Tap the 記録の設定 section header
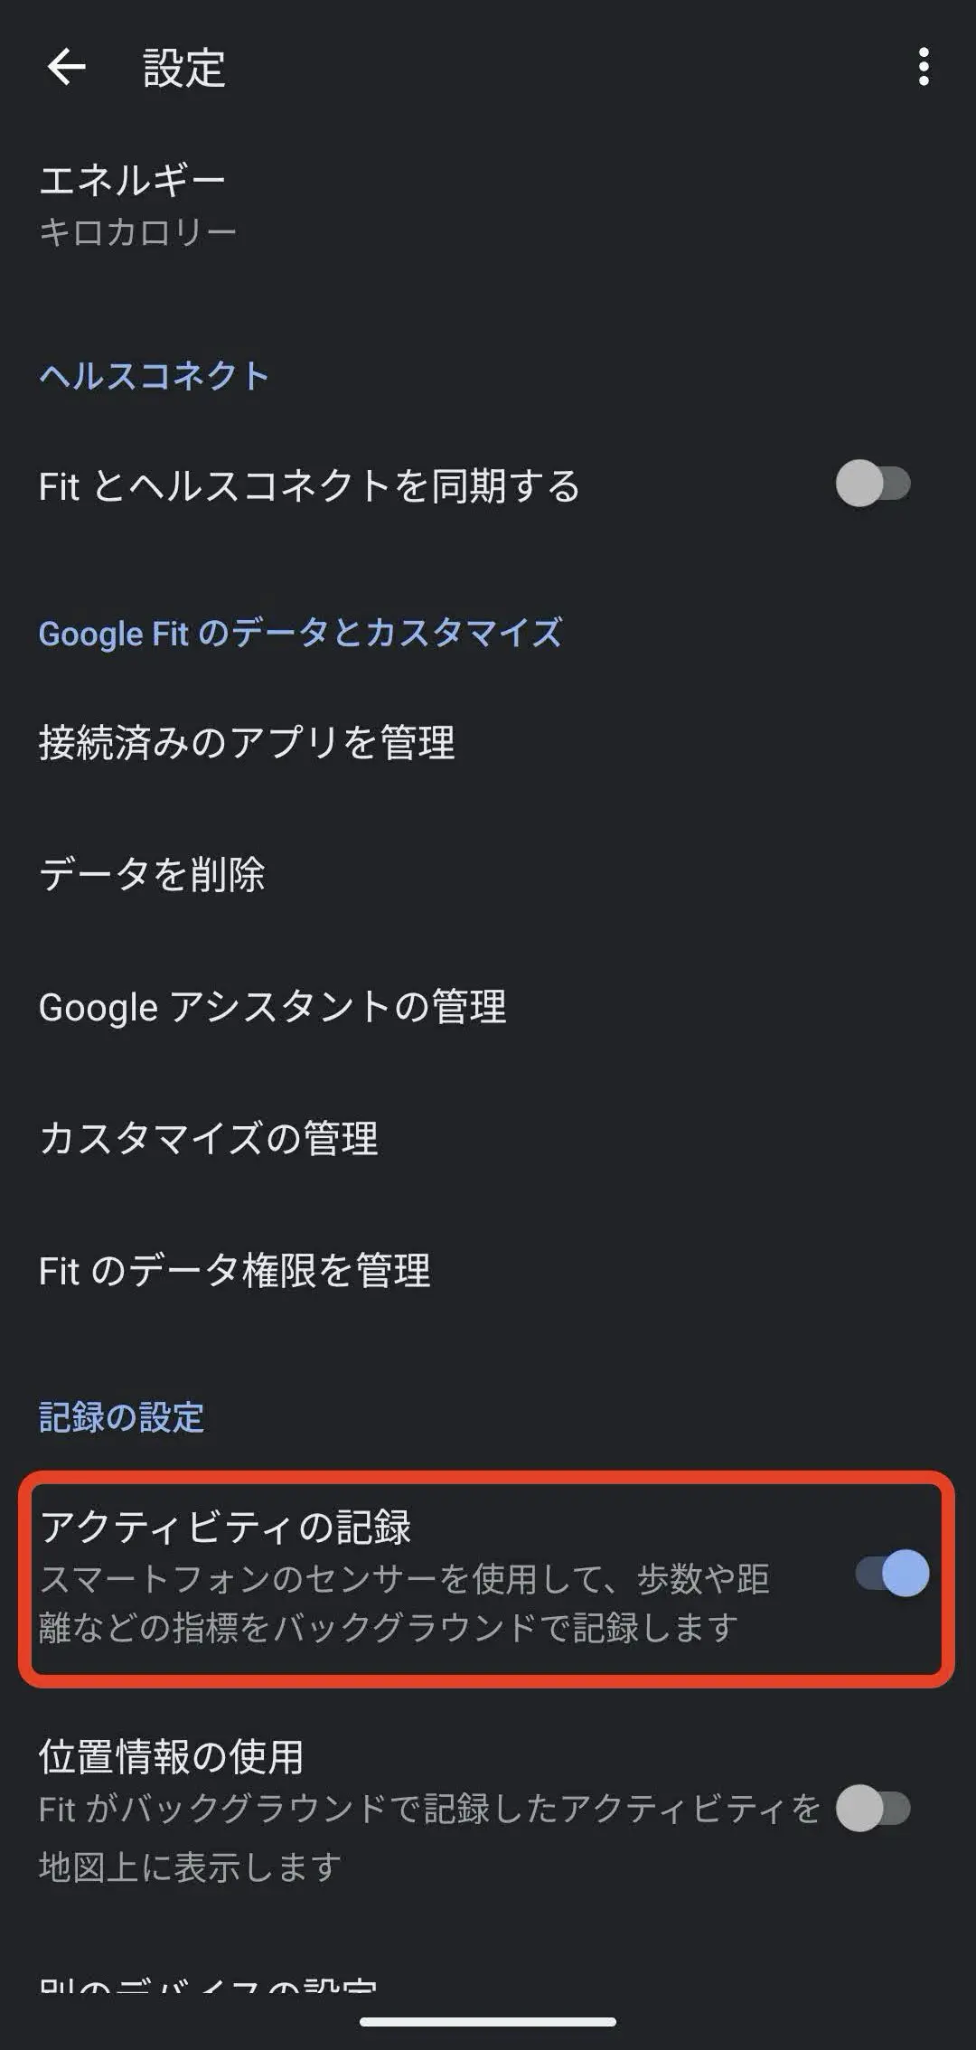Viewport: 976px width, 2050px height. coord(121,1417)
